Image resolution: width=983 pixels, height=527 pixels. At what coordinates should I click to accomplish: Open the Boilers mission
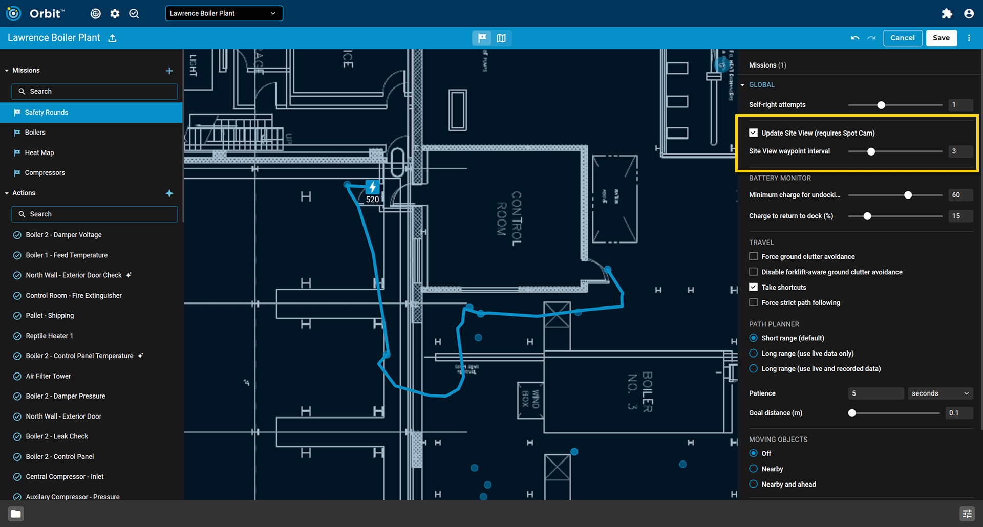tap(91, 133)
